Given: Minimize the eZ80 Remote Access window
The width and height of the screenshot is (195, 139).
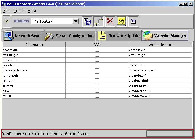Looking at the screenshot, I should coord(181,4).
